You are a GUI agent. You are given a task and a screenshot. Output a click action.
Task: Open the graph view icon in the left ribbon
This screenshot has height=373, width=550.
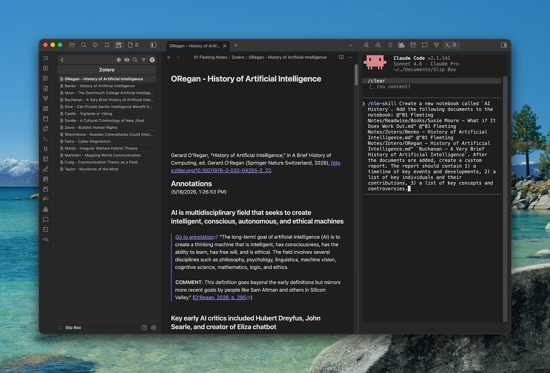click(46, 98)
